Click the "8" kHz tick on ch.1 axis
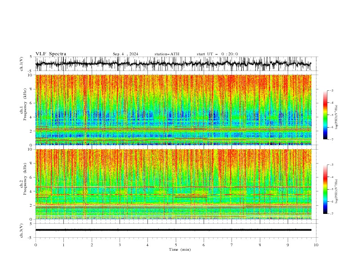This screenshot has width=356, height=275. [31, 89]
